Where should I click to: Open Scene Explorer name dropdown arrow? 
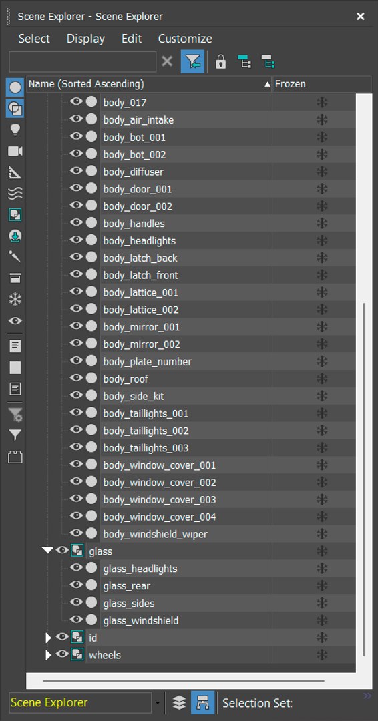click(158, 703)
